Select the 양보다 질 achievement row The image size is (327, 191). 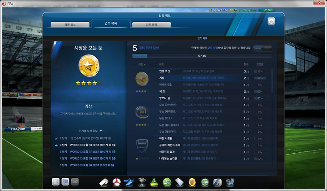pyautogui.click(x=212, y=98)
